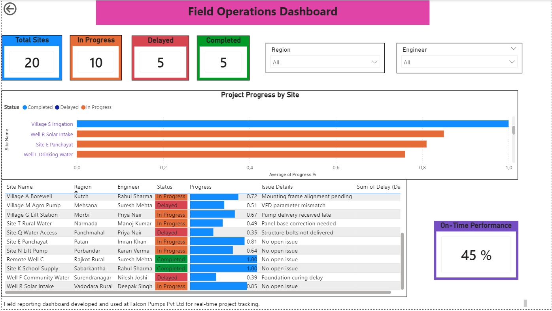552x311 pixels.
Task: Click the Sabarkantha region cell
Action: [90, 268]
